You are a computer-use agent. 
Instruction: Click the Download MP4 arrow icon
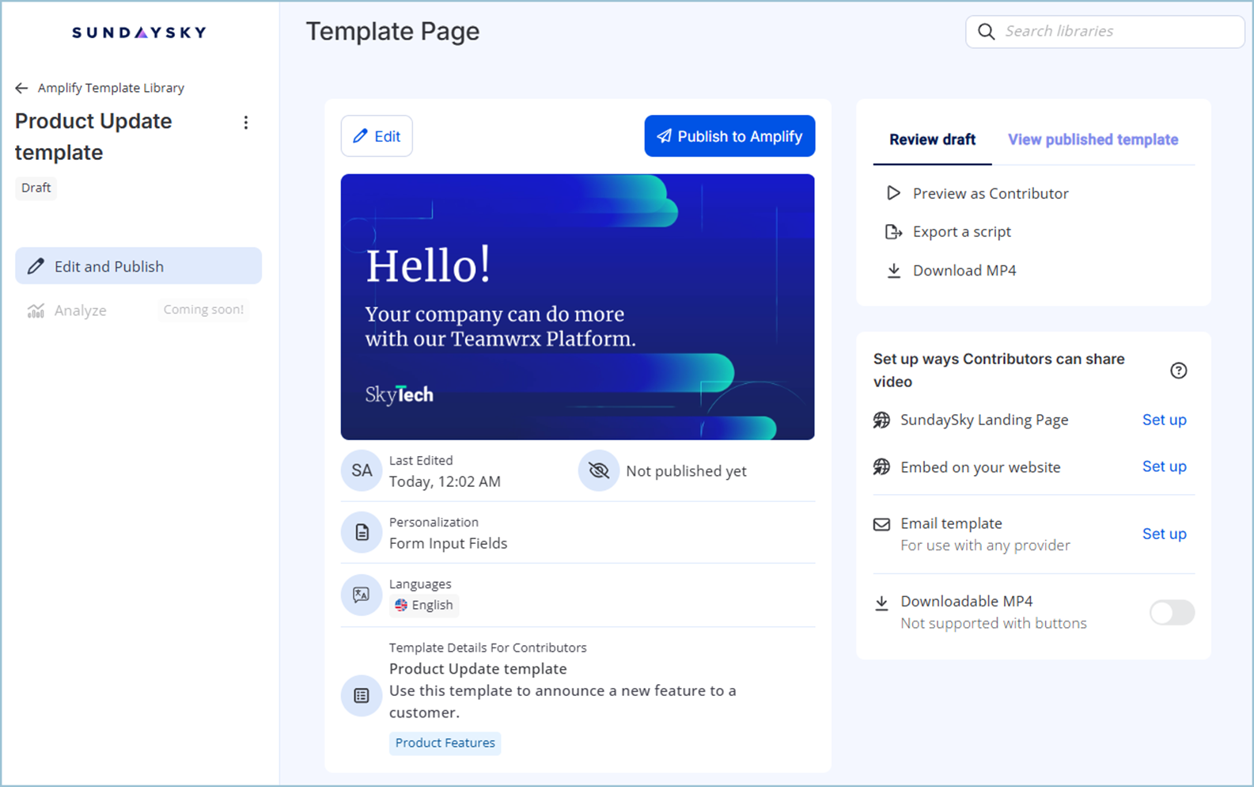coord(893,271)
